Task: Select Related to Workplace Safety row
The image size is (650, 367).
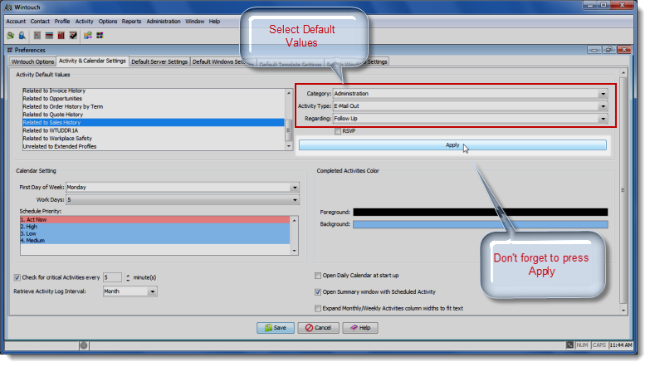Action: 154,139
